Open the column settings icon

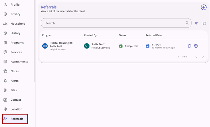(204, 23)
